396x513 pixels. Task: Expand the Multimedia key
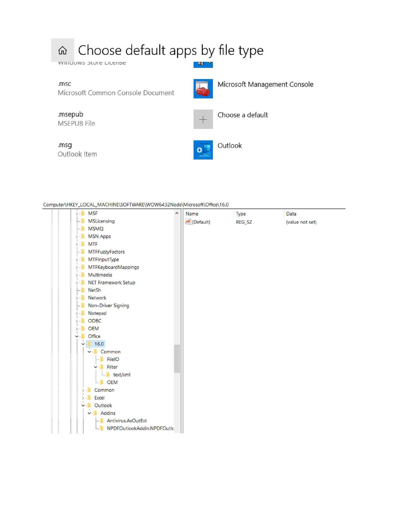[77, 275]
